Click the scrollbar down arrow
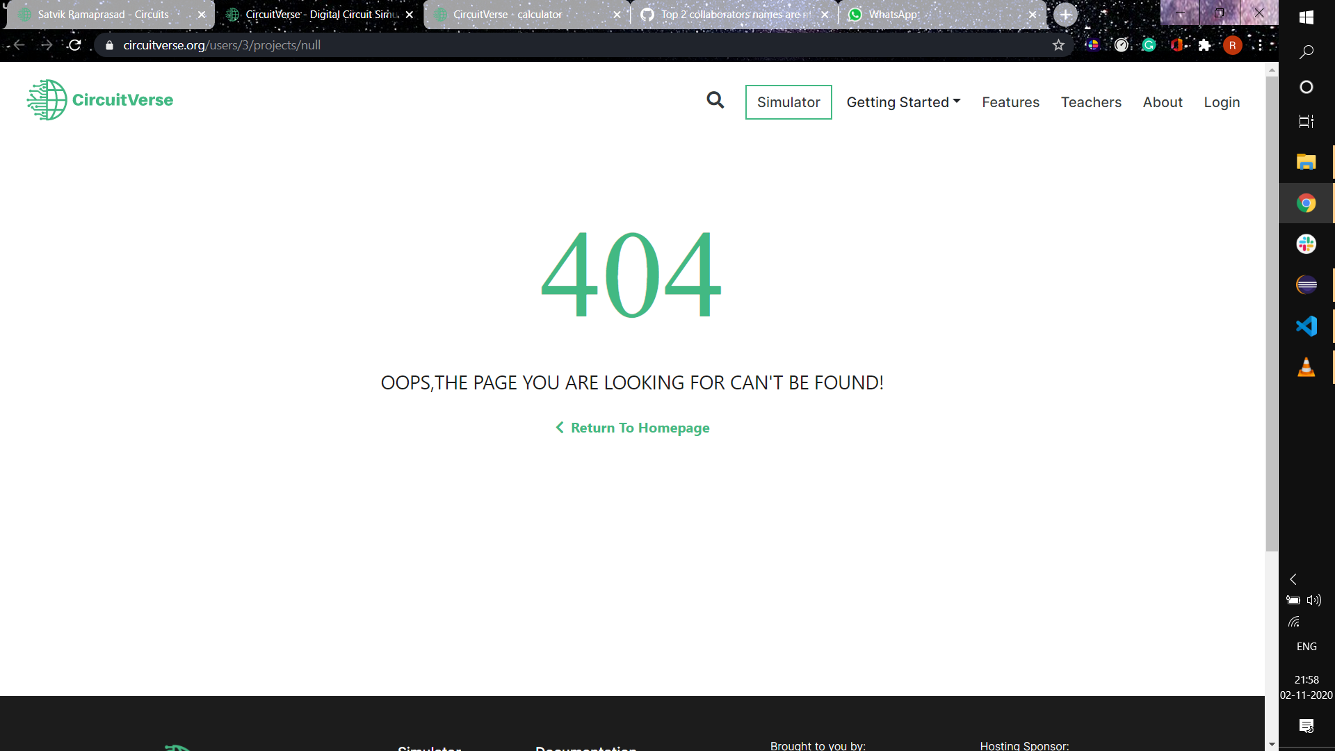 pyautogui.click(x=1272, y=744)
